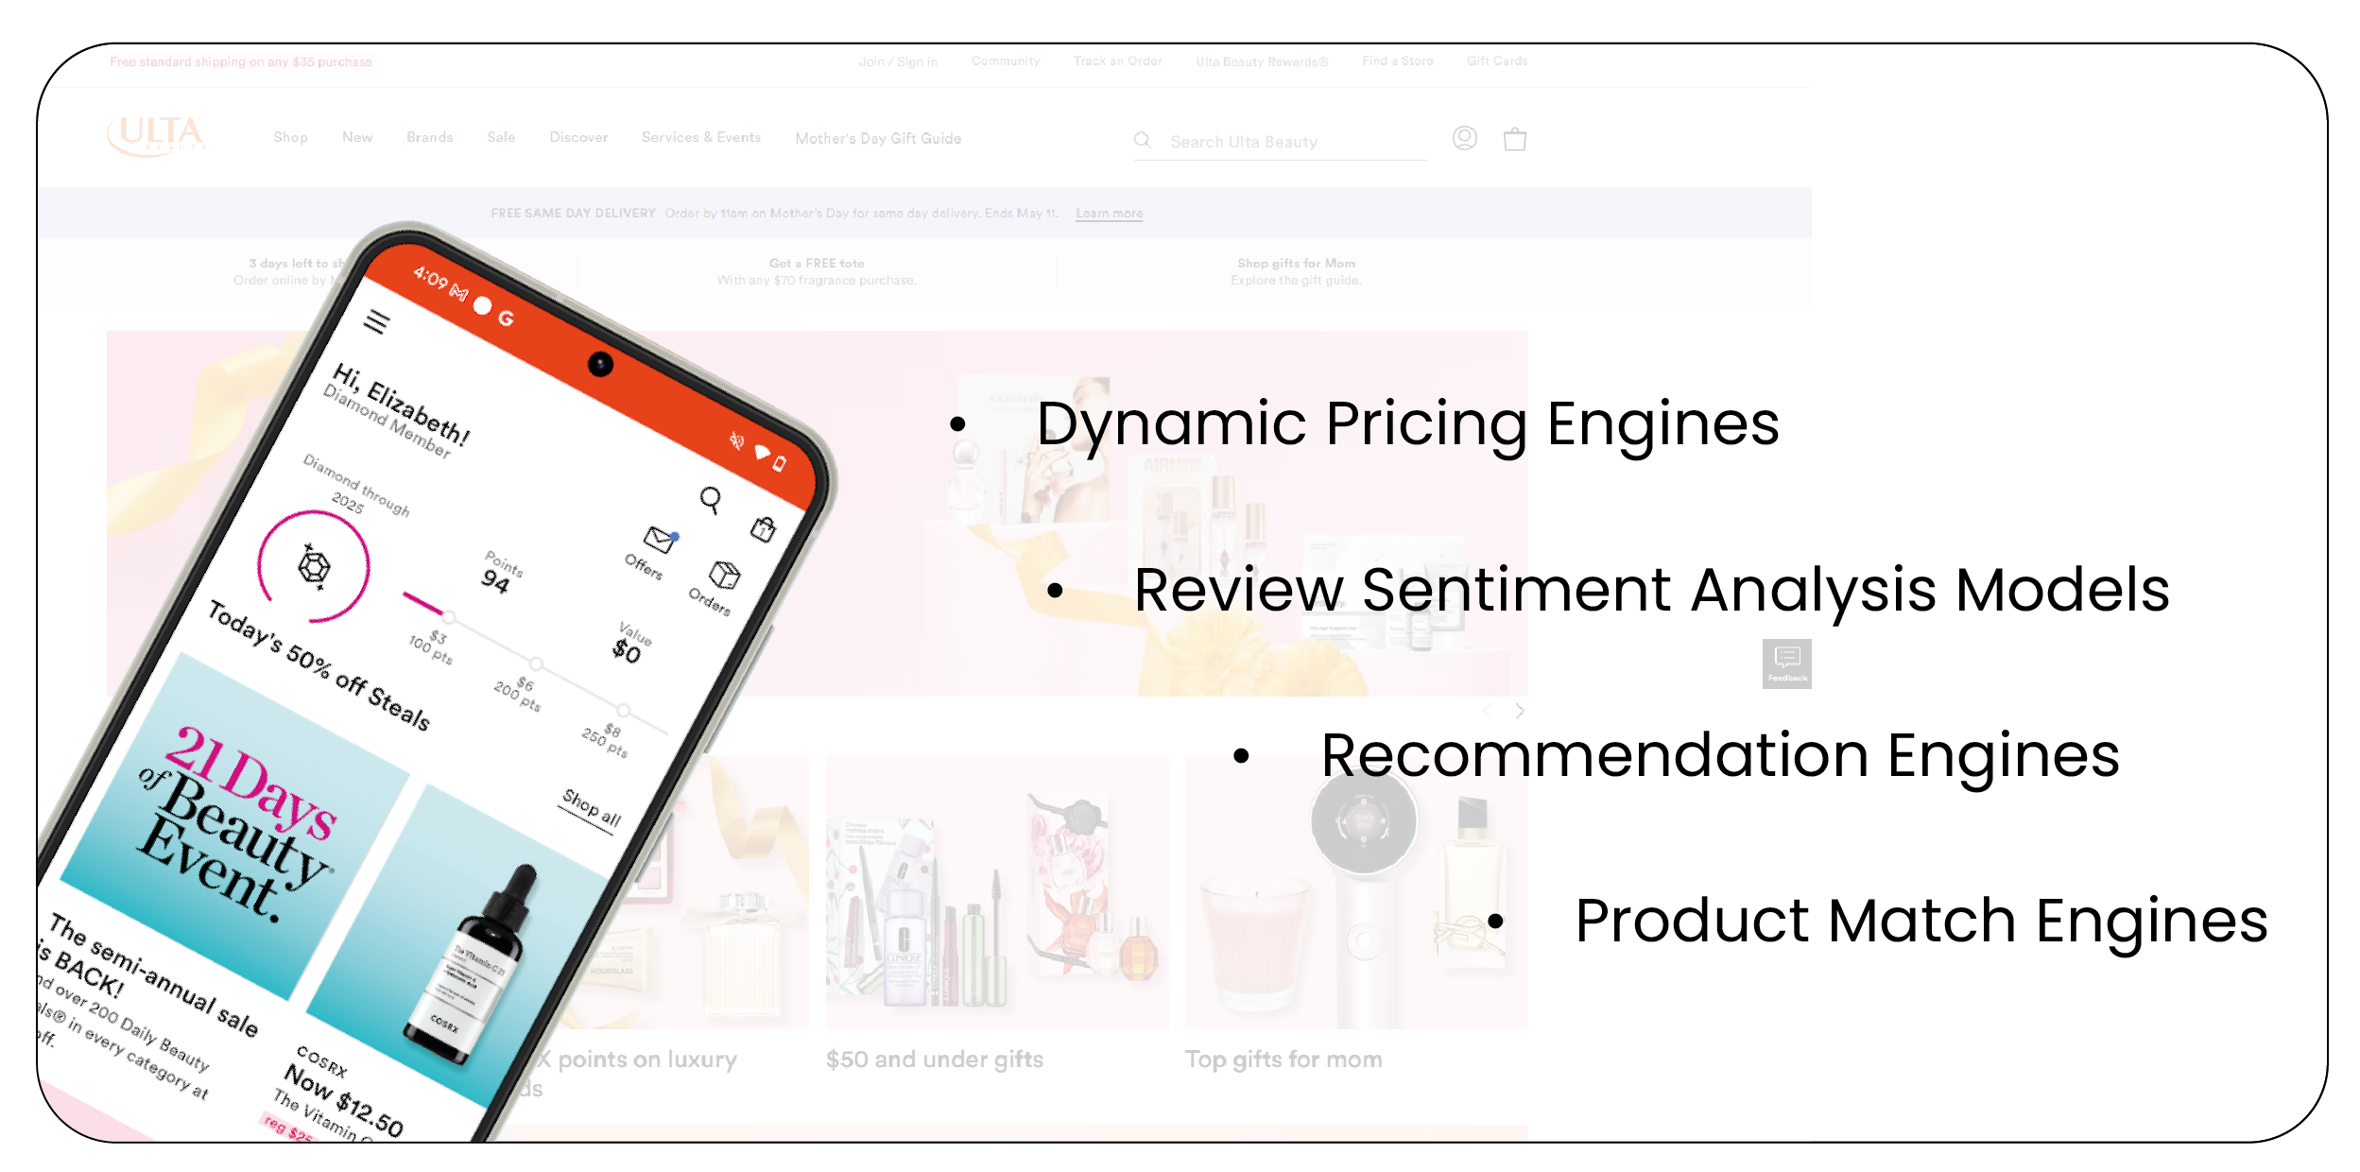Open the Offers envelope icon on phone

click(659, 540)
